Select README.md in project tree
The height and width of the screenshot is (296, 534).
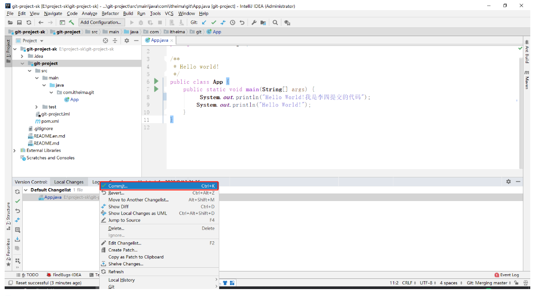click(x=44, y=143)
